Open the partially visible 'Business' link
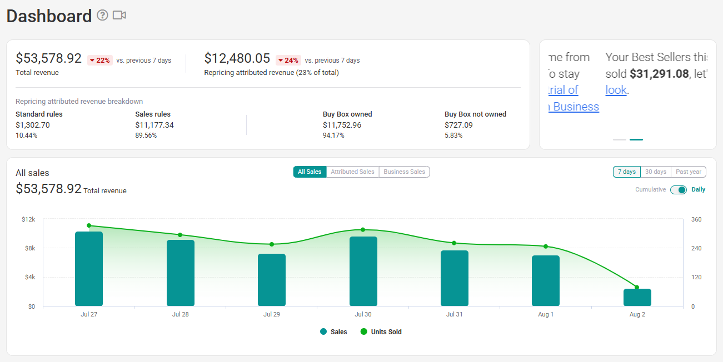The width and height of the screenshot is (723, 362). coord(574,107)
